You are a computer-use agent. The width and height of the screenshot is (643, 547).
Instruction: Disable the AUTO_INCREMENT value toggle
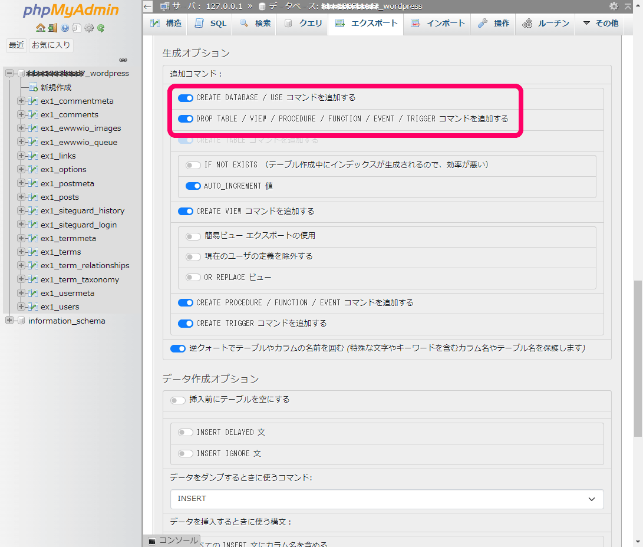(193, 186)
